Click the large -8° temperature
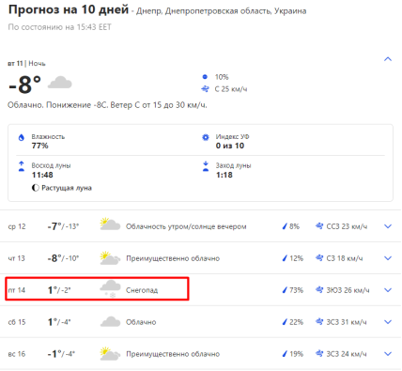This screenshot has height=371, width=402. pyautogui.click(x=24, y=85)
